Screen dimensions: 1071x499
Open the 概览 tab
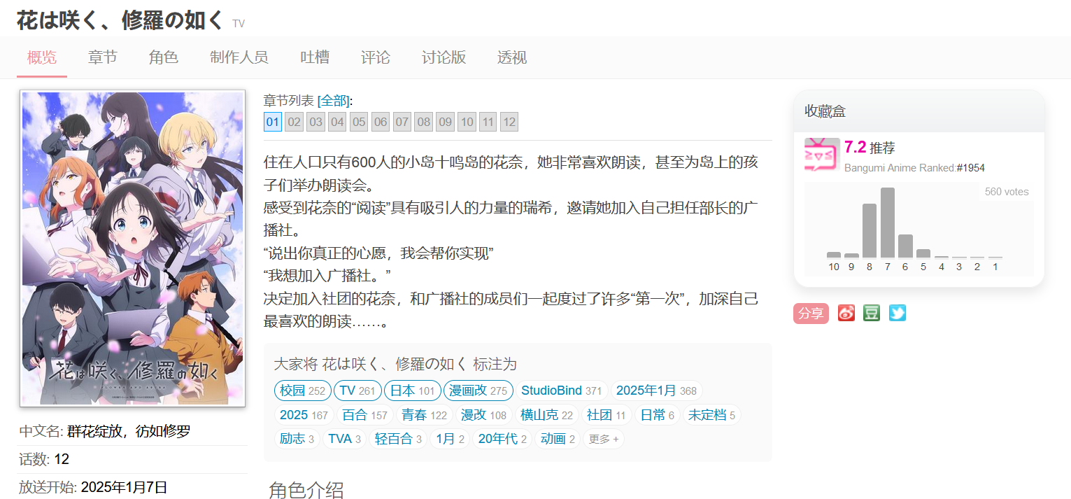point(42,57)
